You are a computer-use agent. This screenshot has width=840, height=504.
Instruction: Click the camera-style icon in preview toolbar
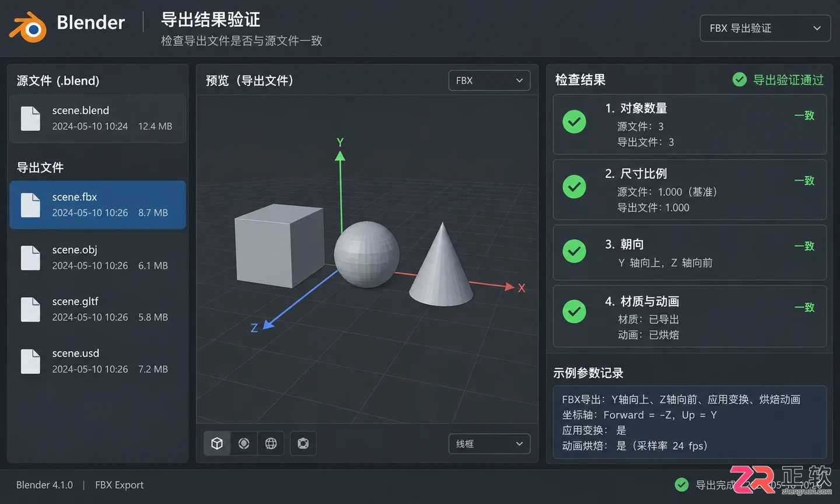point(303,443)
